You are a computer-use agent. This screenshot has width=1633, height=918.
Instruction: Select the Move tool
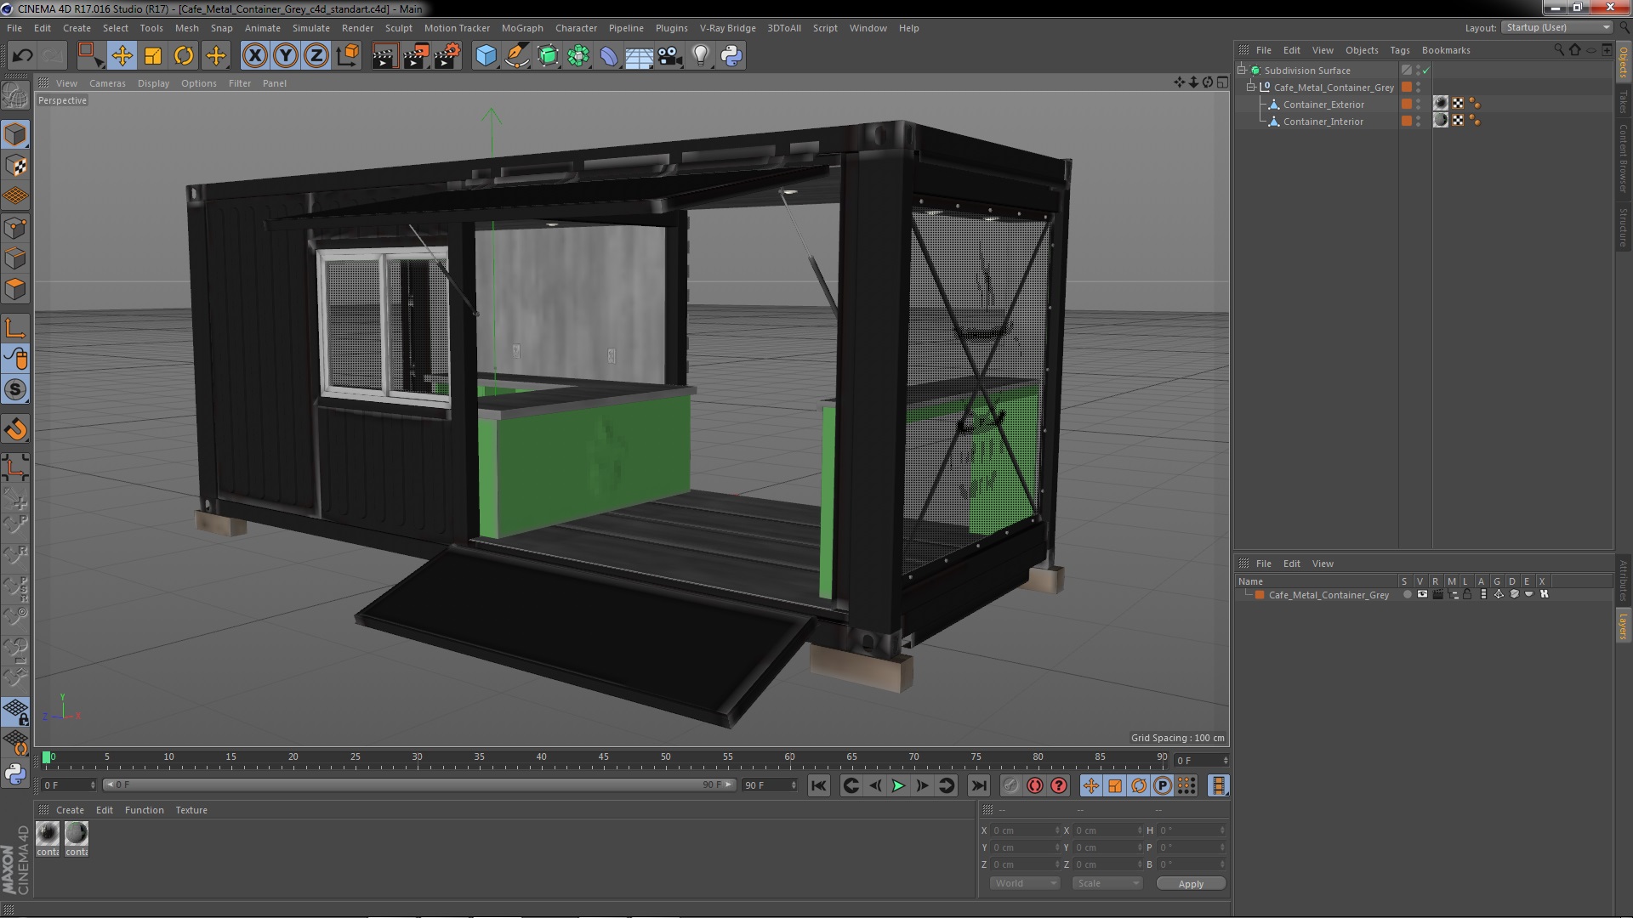pyautogui.click(x=122, y=56)
